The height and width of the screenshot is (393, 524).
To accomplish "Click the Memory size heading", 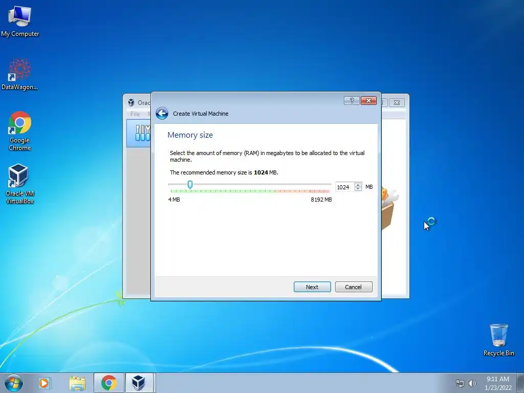I will [190, 135].
